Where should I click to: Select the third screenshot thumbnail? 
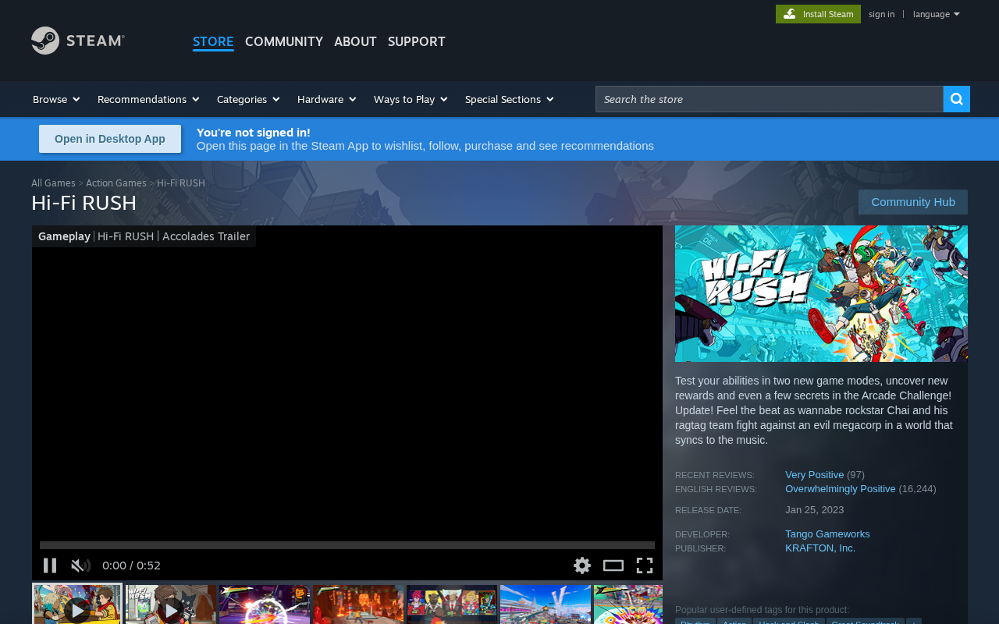[265, 604]
